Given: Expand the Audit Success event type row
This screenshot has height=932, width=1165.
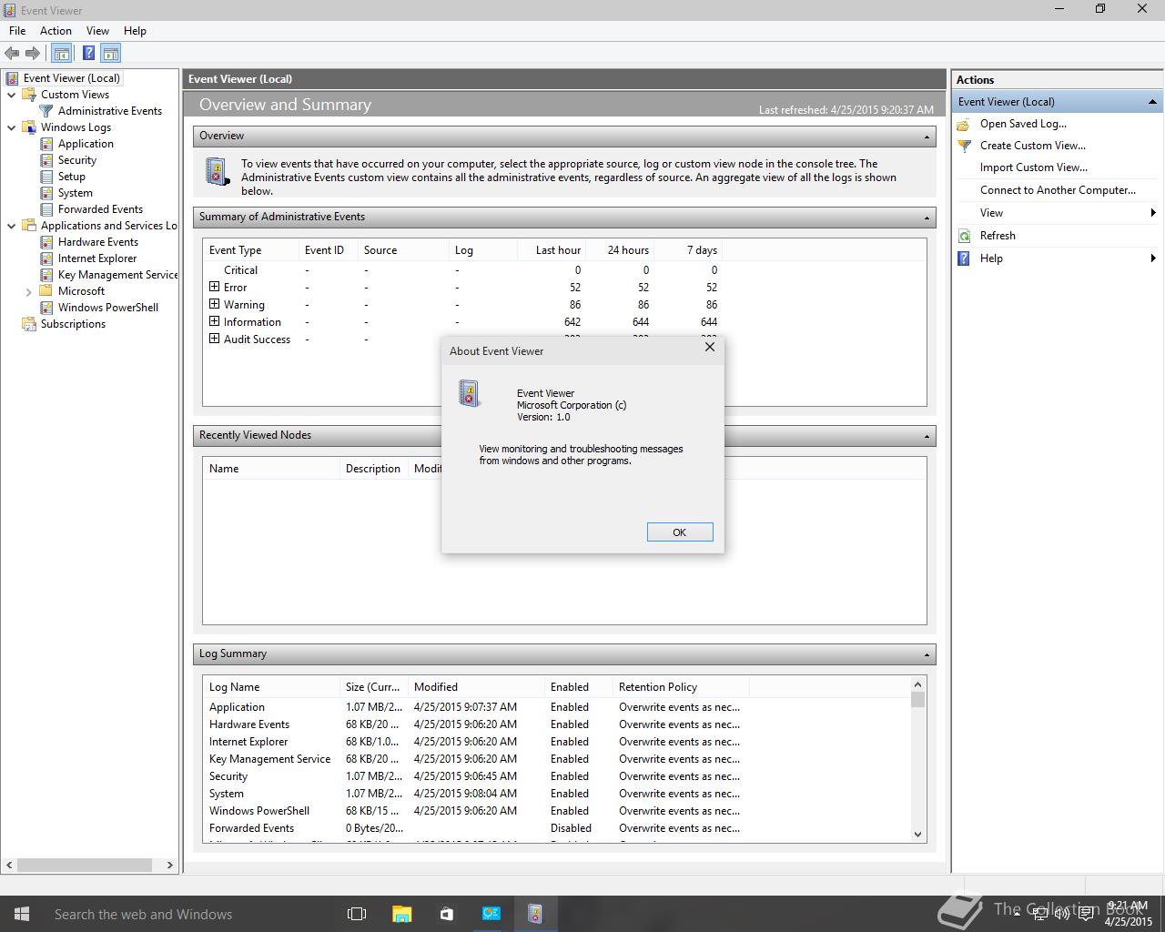Looking at the screenshot, I should 214,339.
